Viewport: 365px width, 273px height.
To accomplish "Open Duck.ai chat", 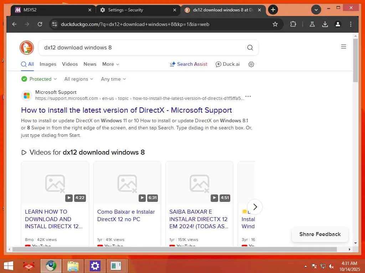I will click(228, 64).
